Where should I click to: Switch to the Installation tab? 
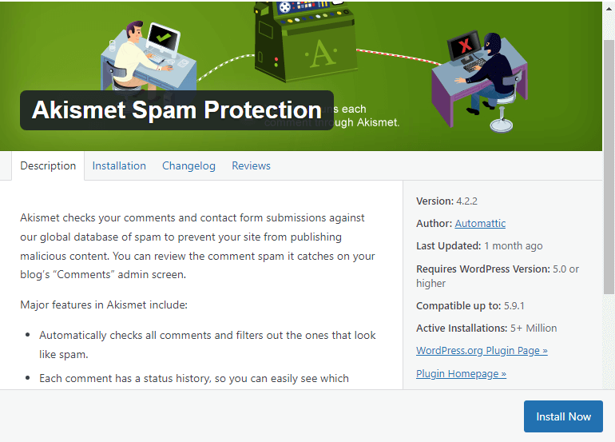(x=119, y=166)
